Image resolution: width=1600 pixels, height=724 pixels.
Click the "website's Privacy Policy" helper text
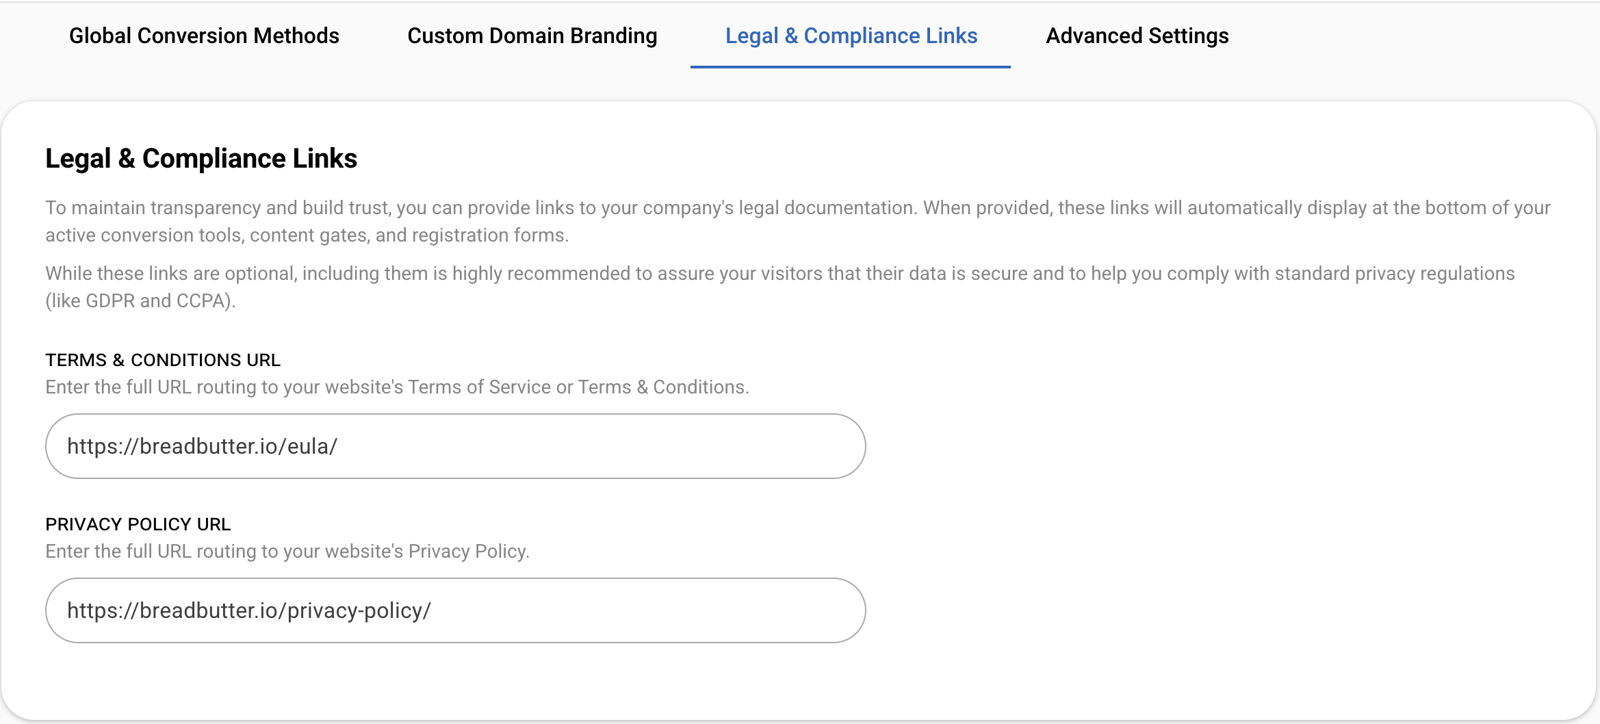click(287, 552)
